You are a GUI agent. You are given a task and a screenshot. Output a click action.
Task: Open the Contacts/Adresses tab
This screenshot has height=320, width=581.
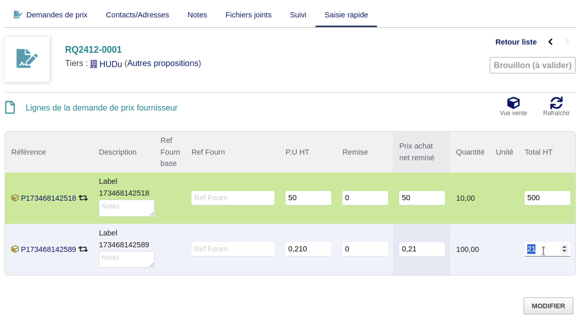[x=137, y=15]
